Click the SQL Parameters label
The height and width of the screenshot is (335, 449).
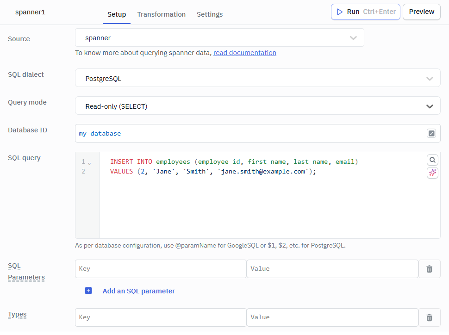click(26, 272)
